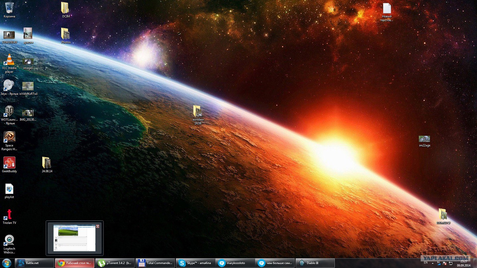
Task: Open the Windows Start menu orb
Action: (x=7, y=263)
